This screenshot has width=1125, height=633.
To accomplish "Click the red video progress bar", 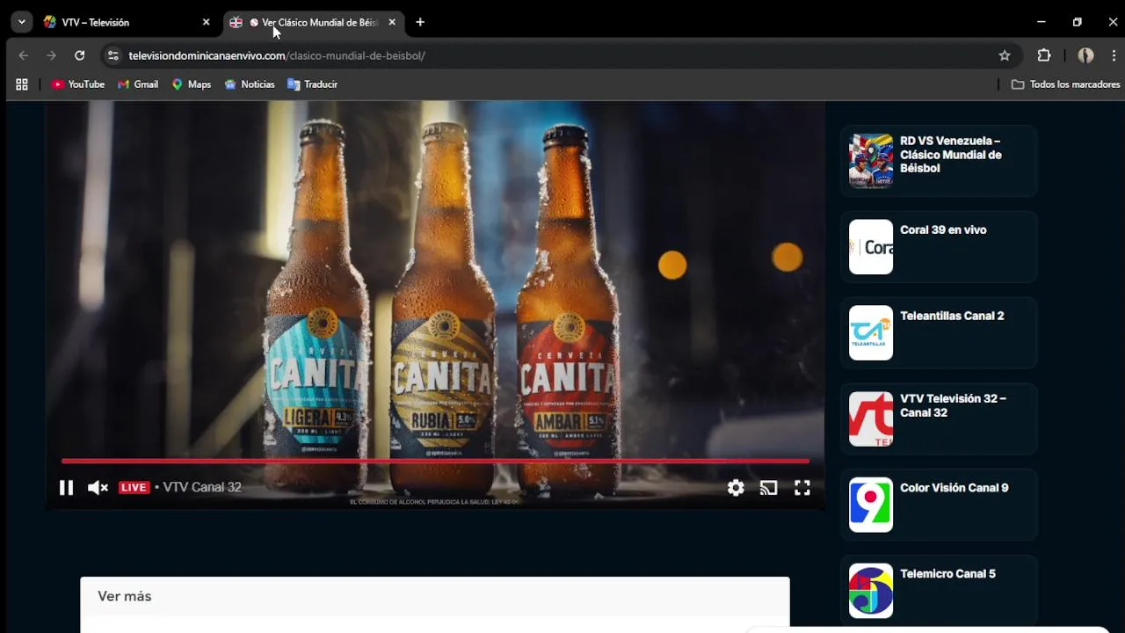I will 435,461.
